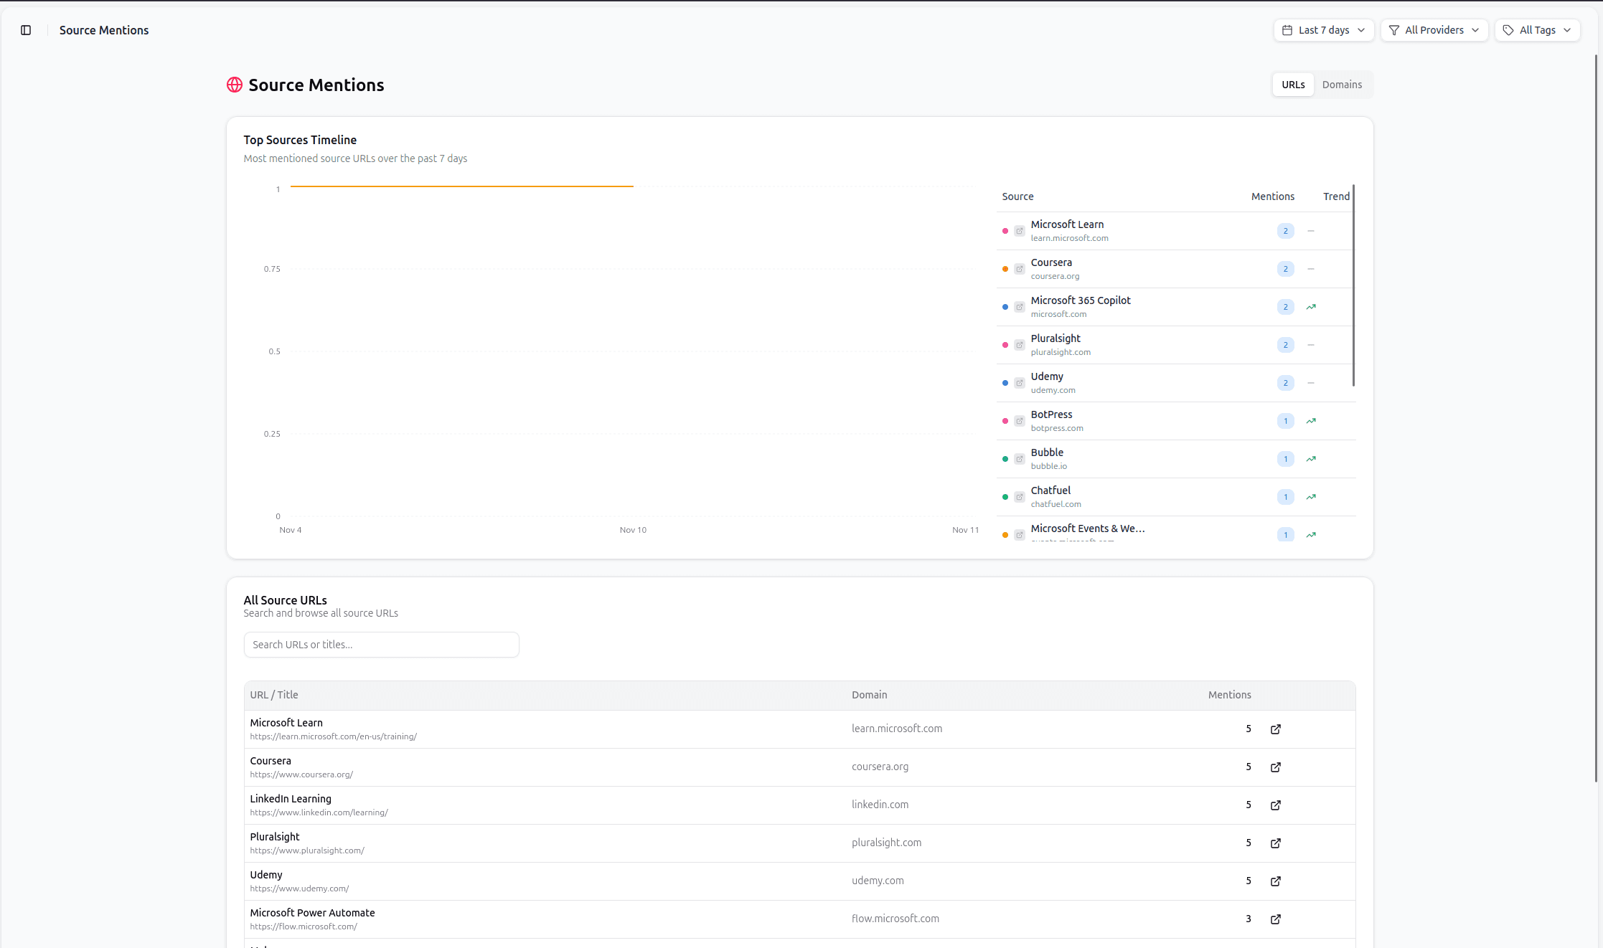Click the pink globe icon beside Source Mentions
Viewport: 1603px width, 948px height.
tap(235, 85)
